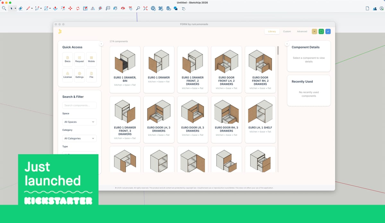Switch to the Custom tab
The width and height of the screenshot is (385, 223).
click(287, 31)
